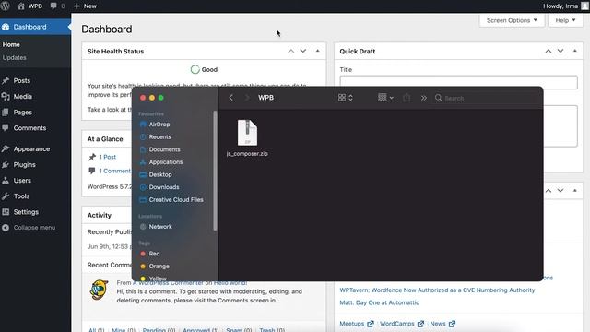Toggle Site Health Status panel collapse
590x332 pixels.
point(317,51)
